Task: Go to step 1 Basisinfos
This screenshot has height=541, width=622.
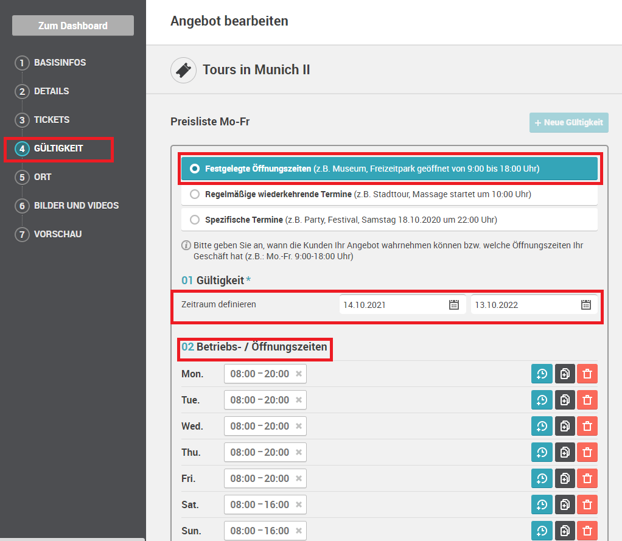Action: [x=51, y=63]
